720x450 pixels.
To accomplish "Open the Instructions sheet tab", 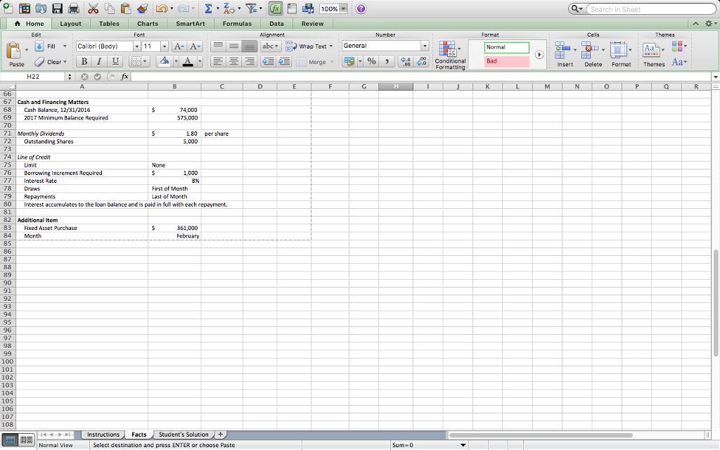I will click(103, 434).
